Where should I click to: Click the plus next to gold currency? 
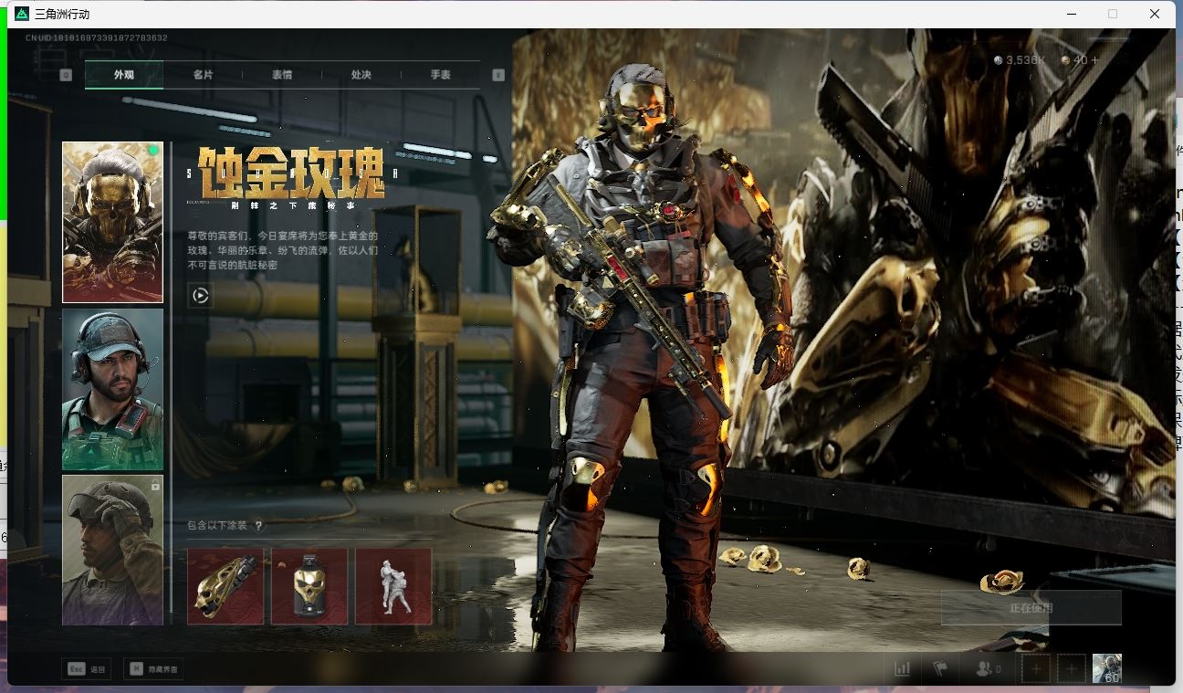click(1094, 60)
